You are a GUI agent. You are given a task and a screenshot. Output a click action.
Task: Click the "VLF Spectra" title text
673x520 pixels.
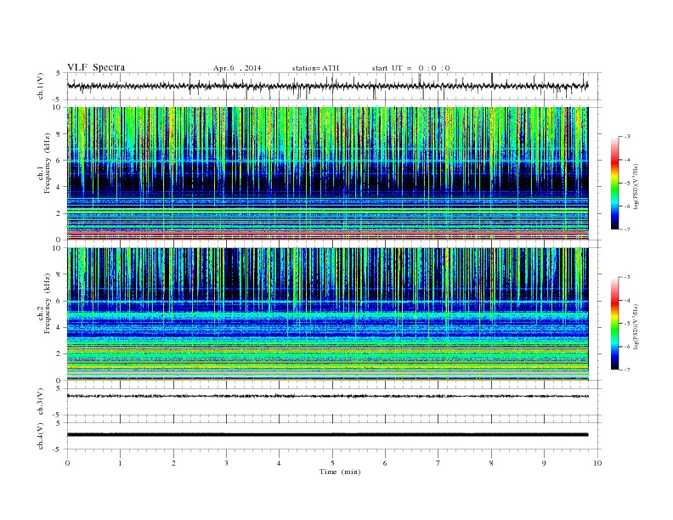tap(96, 67)
